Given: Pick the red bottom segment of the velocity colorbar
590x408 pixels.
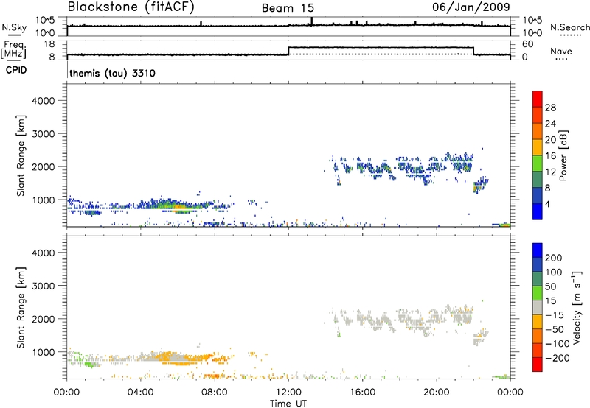Looking at the screenshot, I should [x=538, y=365].
